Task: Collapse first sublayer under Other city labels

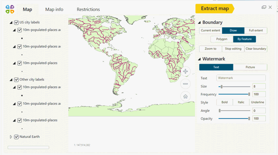Action: coord(14,87)
